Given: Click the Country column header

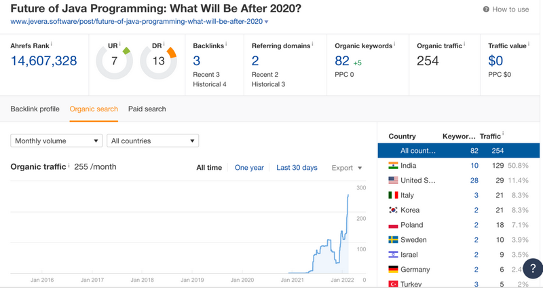Looking at the screenshot, I should click(402, 137).
